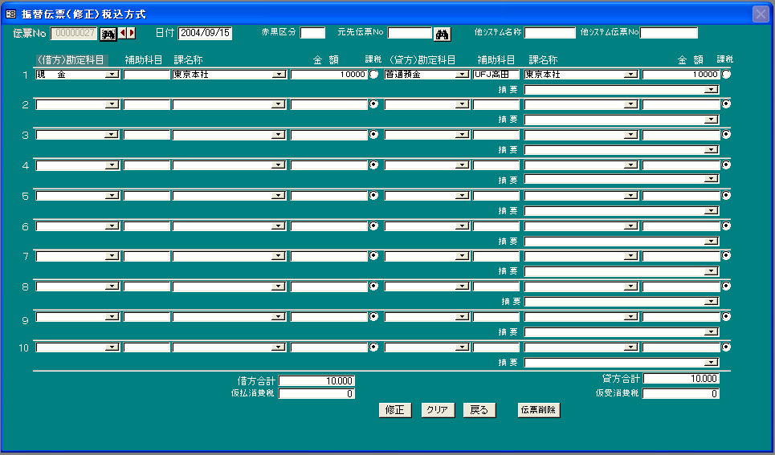This screenshot has height=455, width=775.
Task: Click binoculars icon next to 元先伝票No
Action: point(442,34)
